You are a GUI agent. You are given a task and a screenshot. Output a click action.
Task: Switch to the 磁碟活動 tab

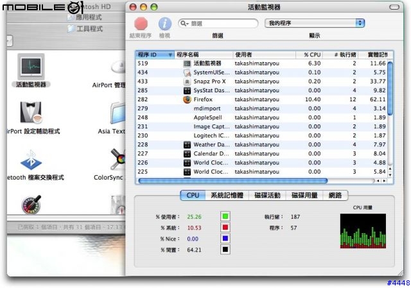click(x=267, y=196)
